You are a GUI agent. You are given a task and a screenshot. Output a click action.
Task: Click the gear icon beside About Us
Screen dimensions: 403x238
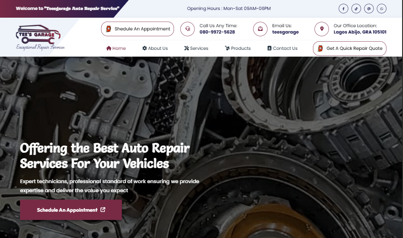pos(144,48)
